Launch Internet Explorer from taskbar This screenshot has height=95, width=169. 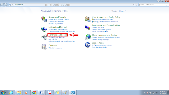coord(11,93)
